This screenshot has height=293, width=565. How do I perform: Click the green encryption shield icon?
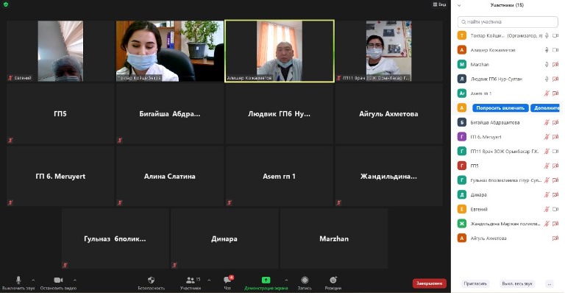[x=6, y=4]
